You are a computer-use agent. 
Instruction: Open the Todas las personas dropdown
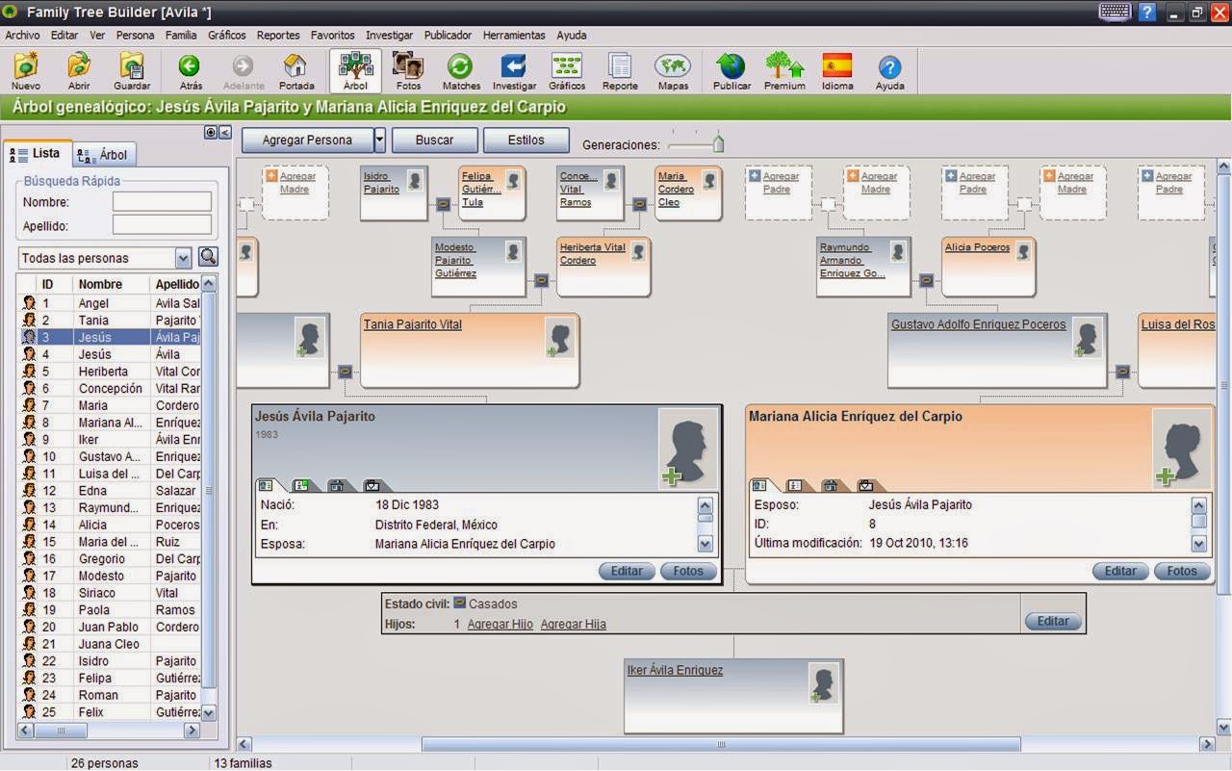(183, 258)
